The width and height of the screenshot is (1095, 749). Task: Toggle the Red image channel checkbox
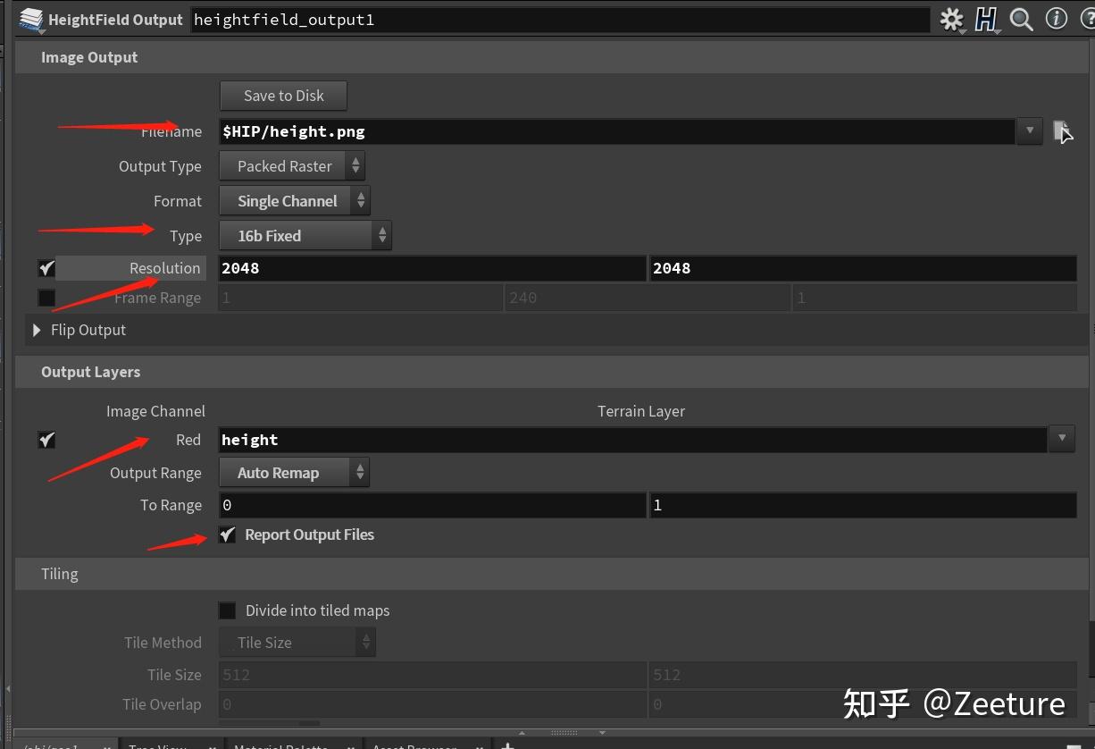(47, 440)
